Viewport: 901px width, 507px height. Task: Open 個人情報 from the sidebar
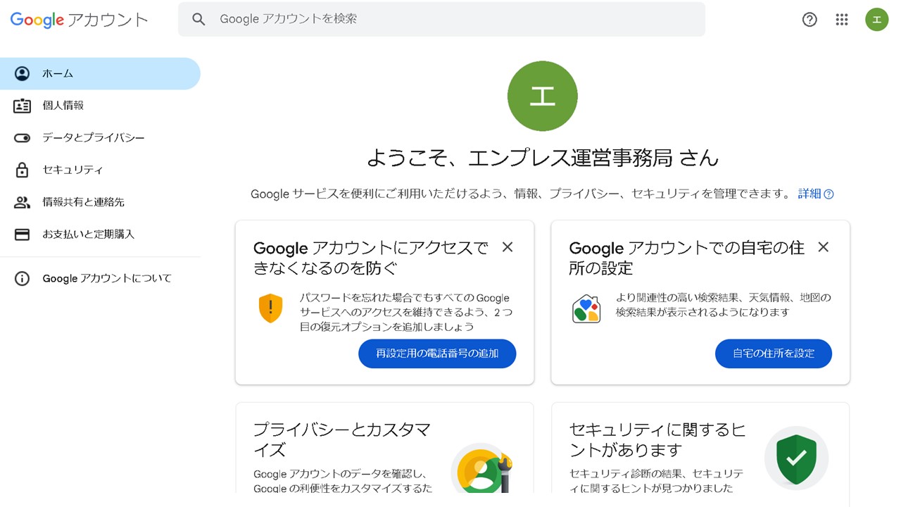(x=63, y=106)
